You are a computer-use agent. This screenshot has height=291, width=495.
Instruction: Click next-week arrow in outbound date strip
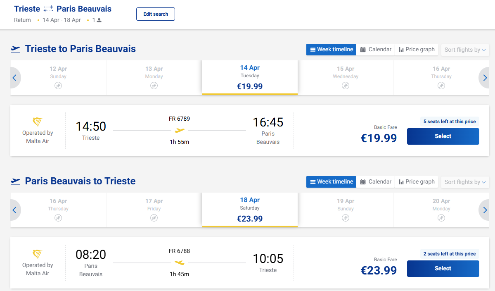click(x=485, y=78)
